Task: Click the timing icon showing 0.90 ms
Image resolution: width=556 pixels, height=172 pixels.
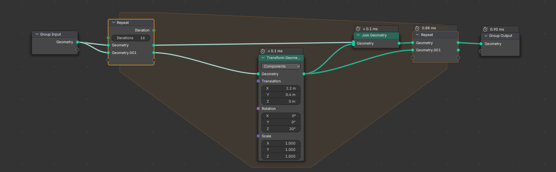Action: click(485, 29)
